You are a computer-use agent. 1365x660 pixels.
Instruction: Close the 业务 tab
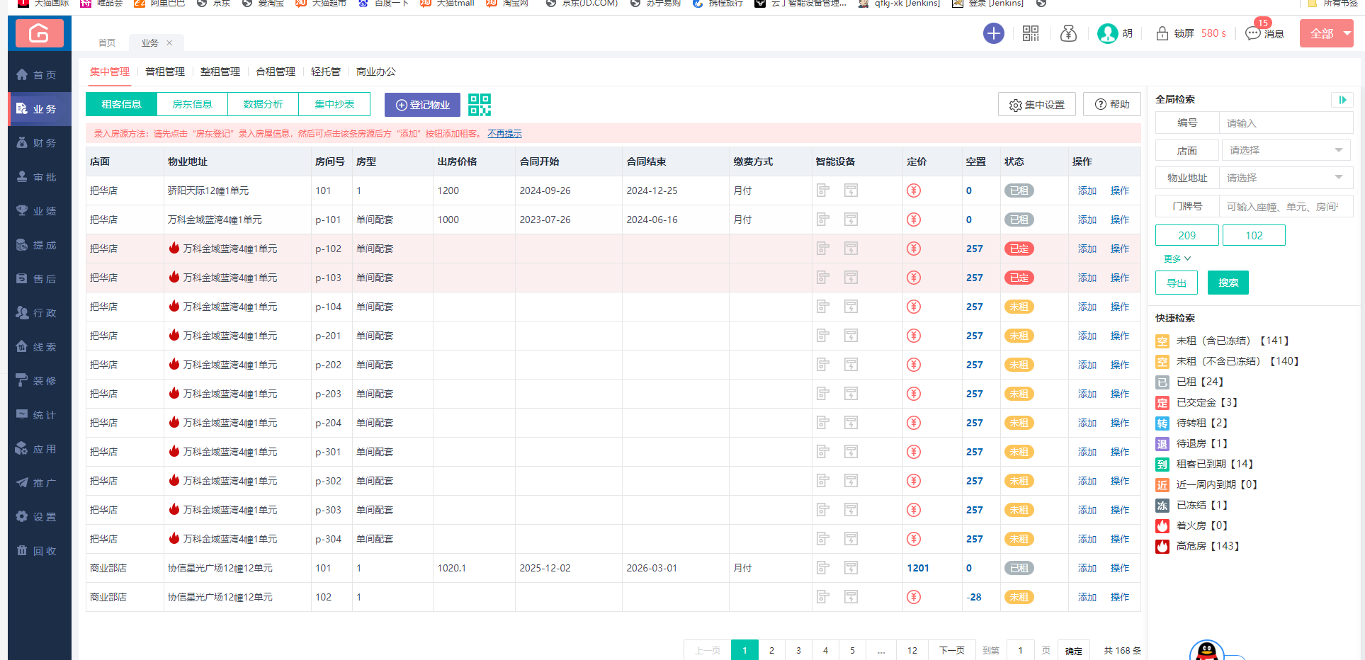pyautogui.click(x=169, y=42)
